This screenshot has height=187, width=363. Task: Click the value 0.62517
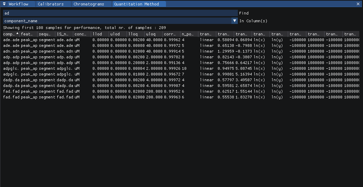(226, 91)
